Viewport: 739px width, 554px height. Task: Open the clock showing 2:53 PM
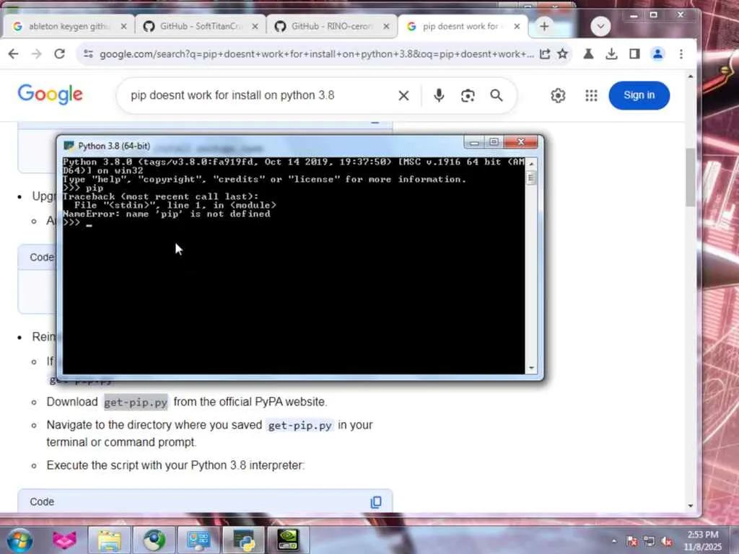(703, 541)
